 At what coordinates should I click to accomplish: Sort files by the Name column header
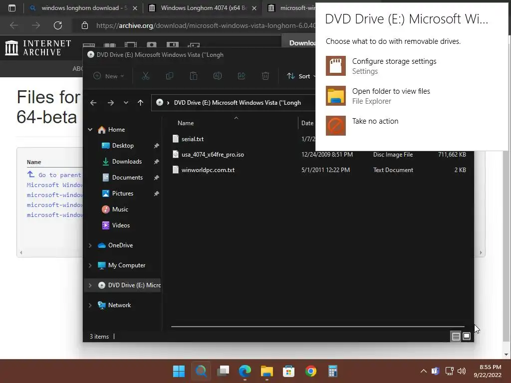point(186,123)
